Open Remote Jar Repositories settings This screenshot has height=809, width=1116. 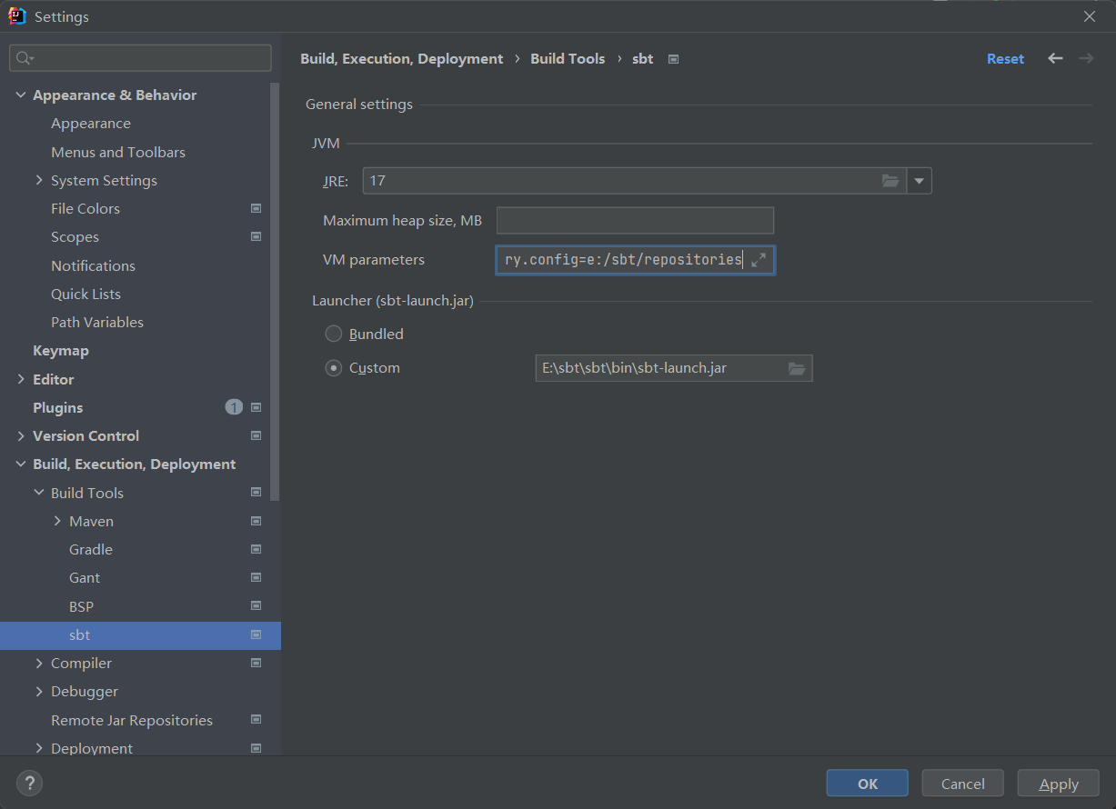click(132, 720)
